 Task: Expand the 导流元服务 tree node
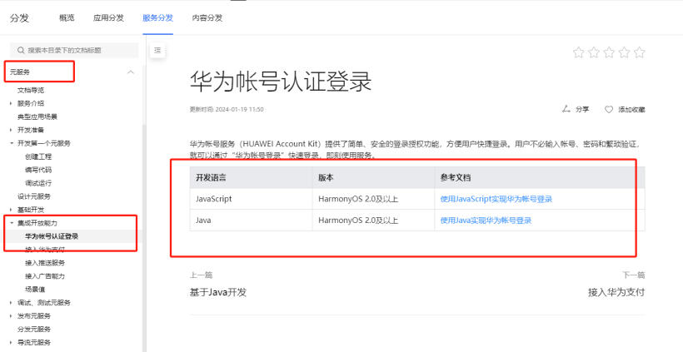coord(11,342)
